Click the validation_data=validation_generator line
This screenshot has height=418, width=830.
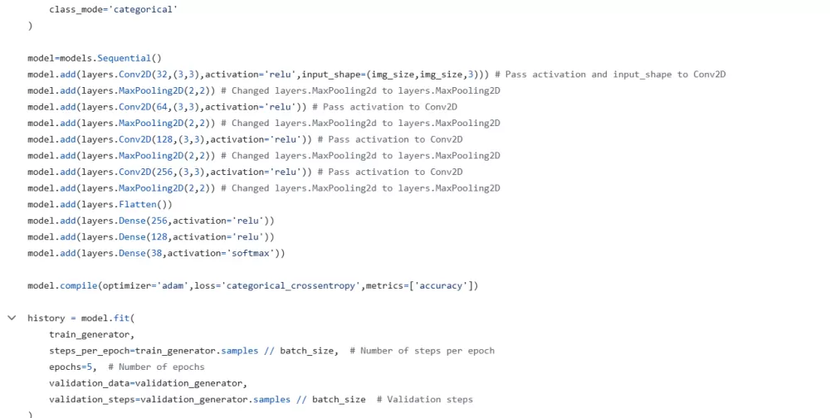coord(148,383)
